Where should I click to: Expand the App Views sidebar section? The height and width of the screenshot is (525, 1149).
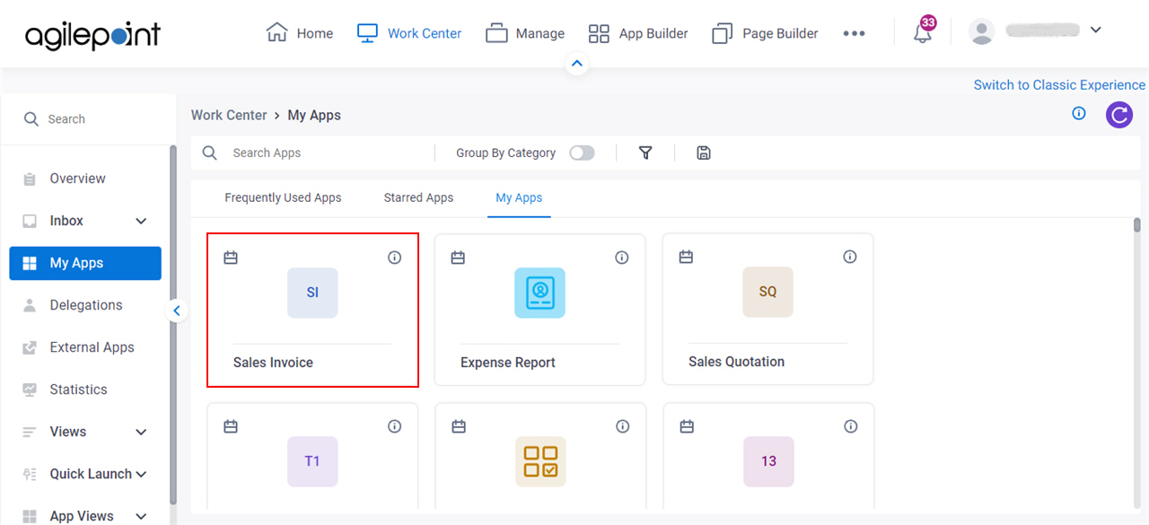click(141, 516)
